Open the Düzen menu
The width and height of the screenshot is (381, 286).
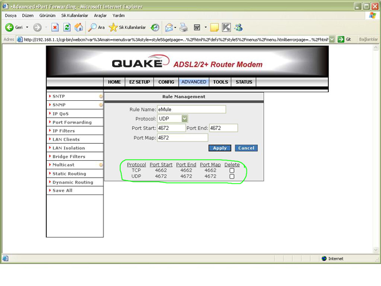tap(28, 15)
